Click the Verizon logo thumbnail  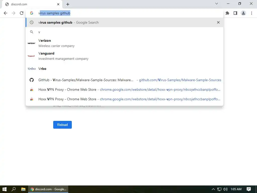coord(31,43)
